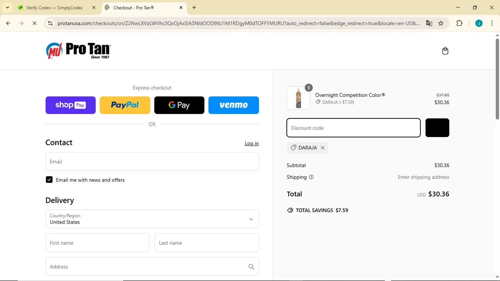Open Chrome three-dot menu
Image resolution: width=500 pixels, height=281 pixels.
pyautogui.click(x=492, y=23)
